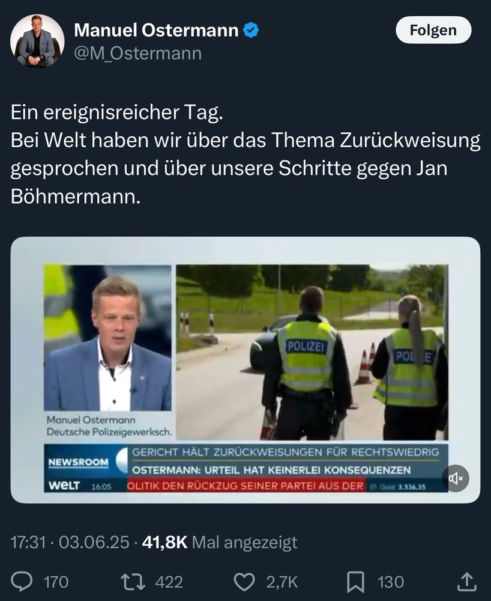Open the 41,8K Mal angezeigt stats
Screen dimensions: 491x601
coord(220,542)
